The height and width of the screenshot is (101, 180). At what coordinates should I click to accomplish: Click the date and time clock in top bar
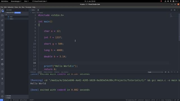coord(90,1)
